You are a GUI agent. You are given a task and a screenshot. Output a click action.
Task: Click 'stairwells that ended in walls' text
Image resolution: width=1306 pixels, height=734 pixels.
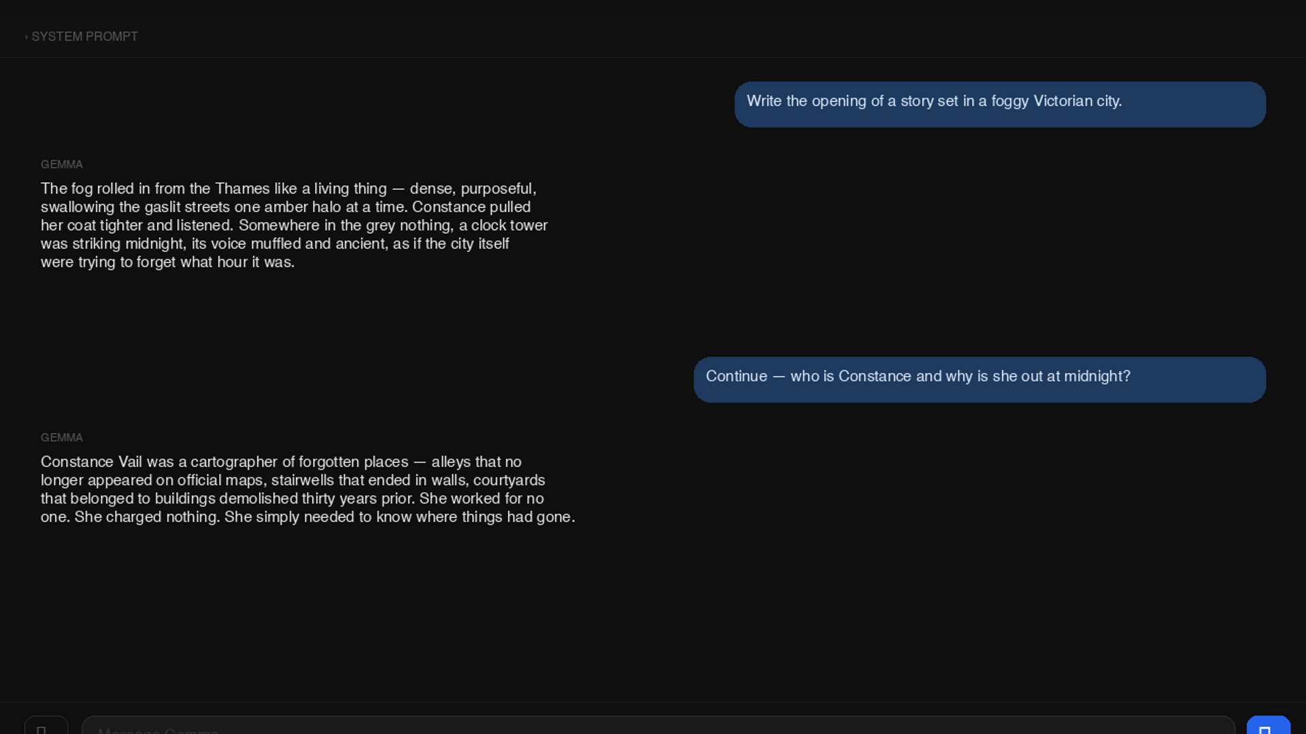(x=369, y=480)
